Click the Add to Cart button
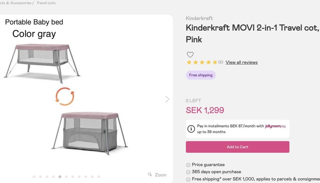The image size is (320, 183). pos(237,147)
